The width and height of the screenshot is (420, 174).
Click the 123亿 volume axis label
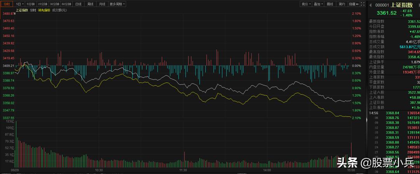pos(10,122)
